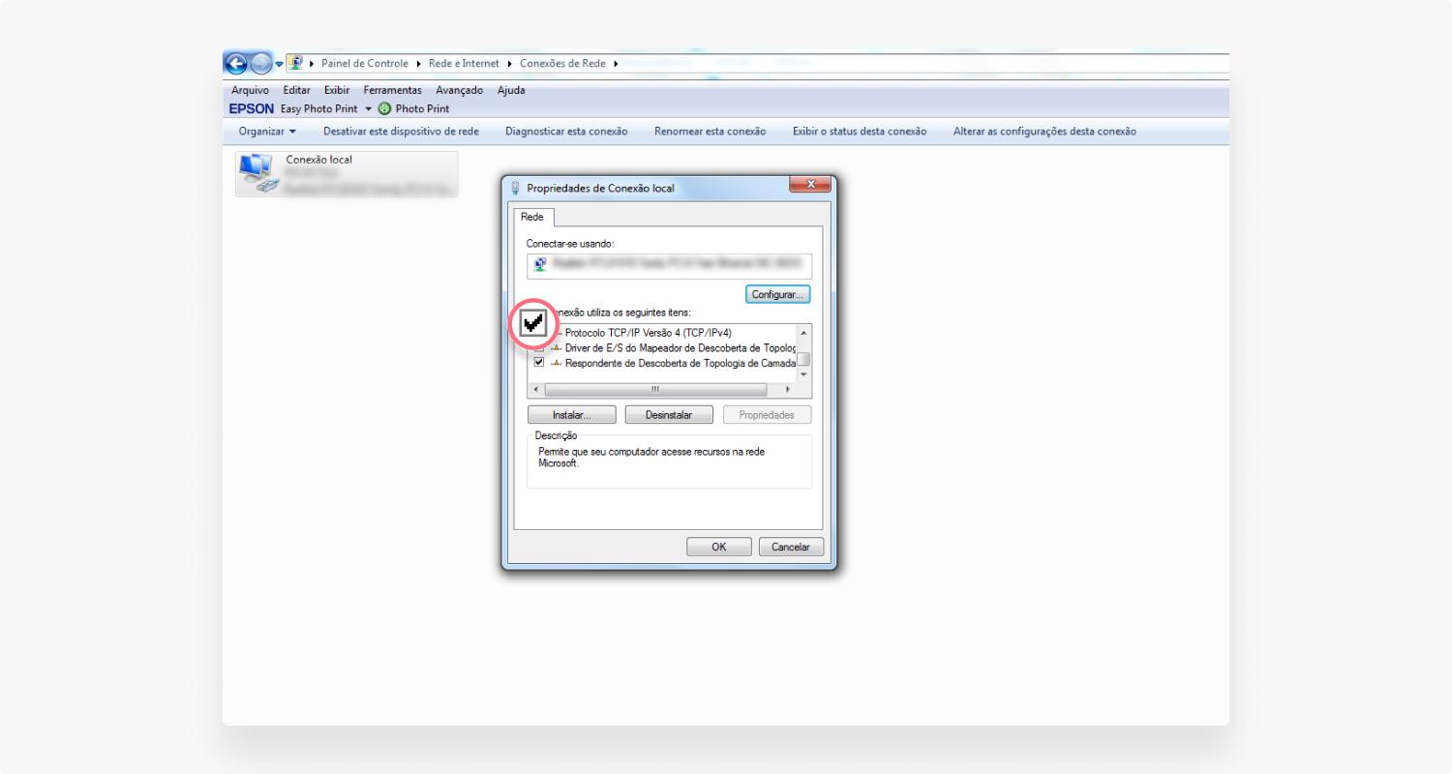Viewport: 1452px width, 774px height.
Task: Select the Conexão local connection name
Action: click(319, 160)
